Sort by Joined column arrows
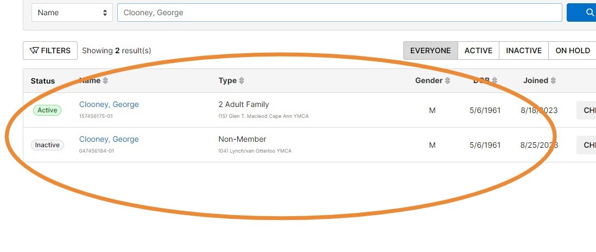This screenshot has height=252, width=596. click(553, 80)
